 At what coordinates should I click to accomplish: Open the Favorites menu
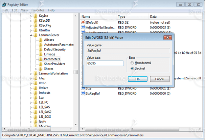(x=38, y=10)
